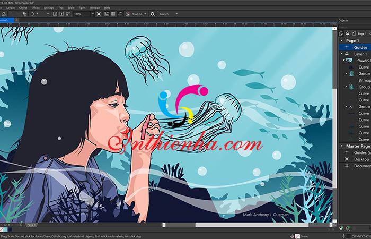Click the Export icon in toolbar
This screenshot has width=371, height=239.
point(61,14)
